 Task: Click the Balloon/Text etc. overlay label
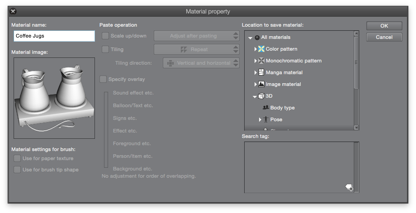[133, 105]
